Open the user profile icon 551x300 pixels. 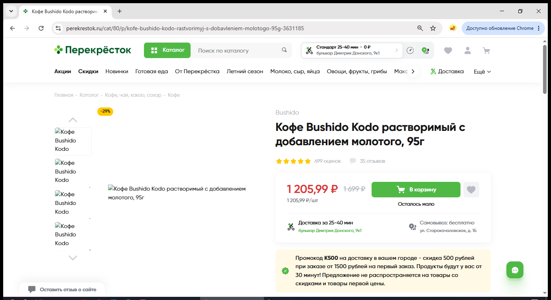(x=468, y=51)
